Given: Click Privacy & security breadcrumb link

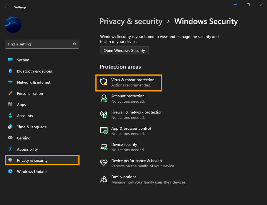Looking at the screenshot, I should click(x=131, y=21).
